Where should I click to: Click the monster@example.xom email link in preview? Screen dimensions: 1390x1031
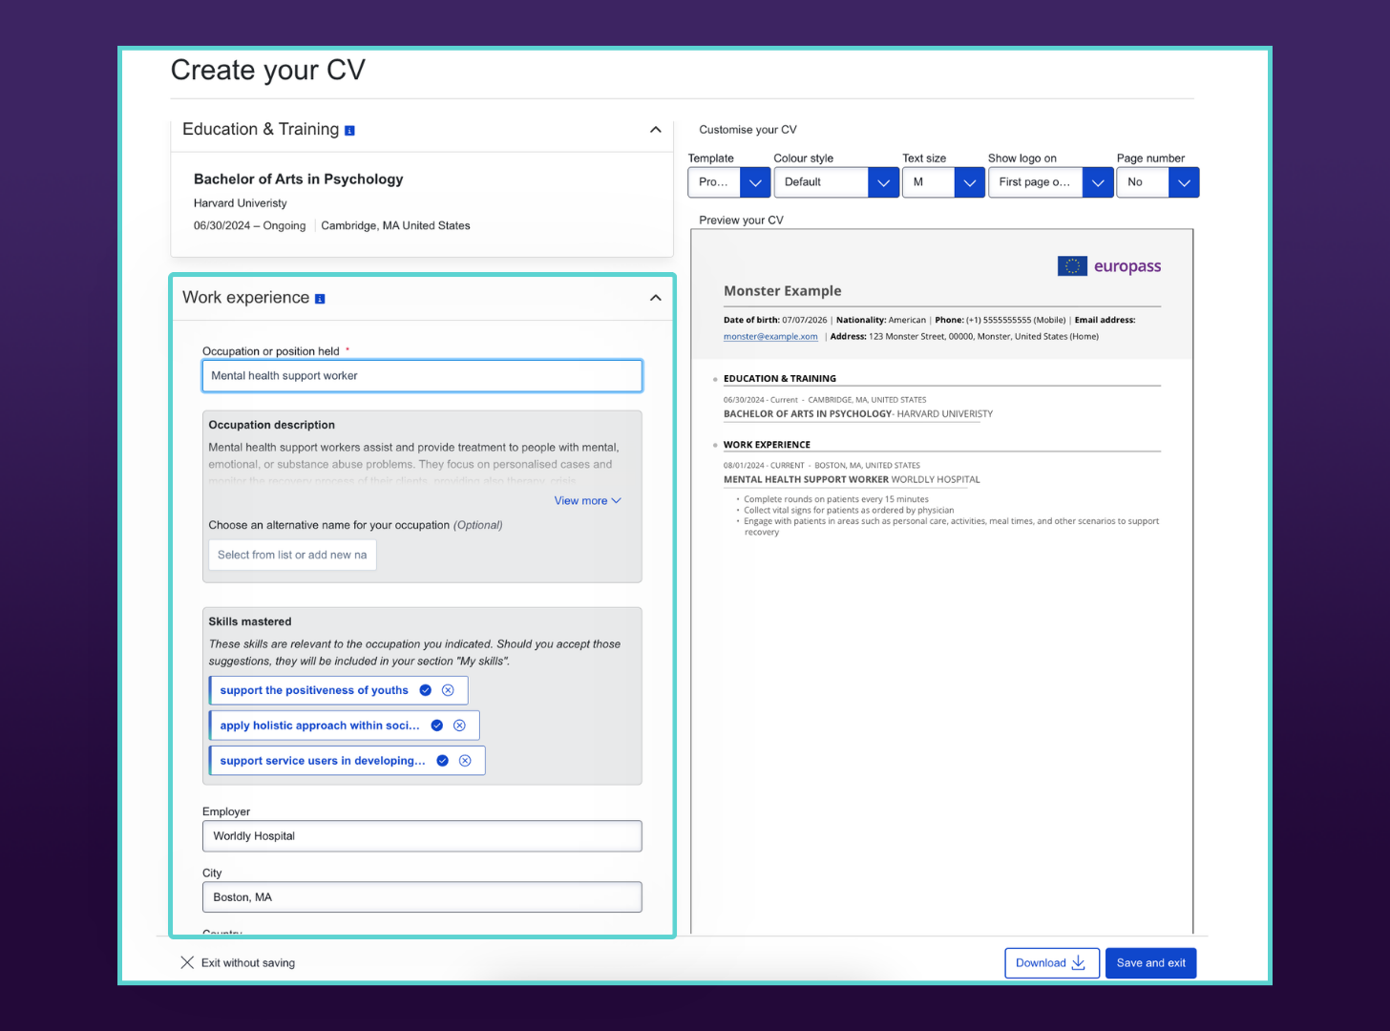tap(770, 337)
